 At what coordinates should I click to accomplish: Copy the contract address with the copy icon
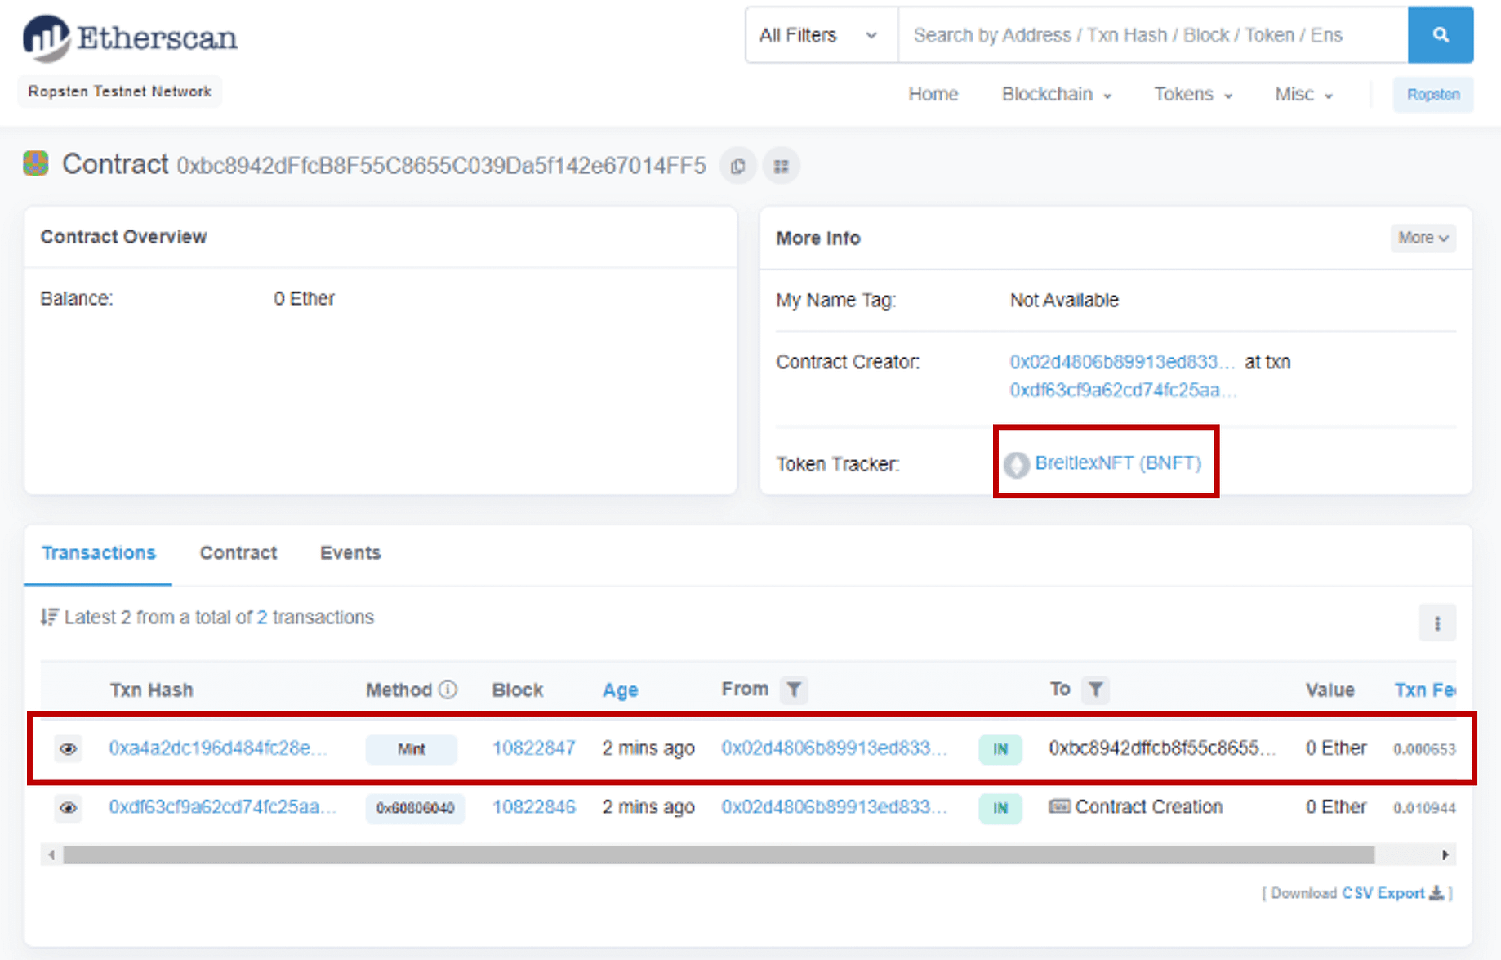click(738, 166)
